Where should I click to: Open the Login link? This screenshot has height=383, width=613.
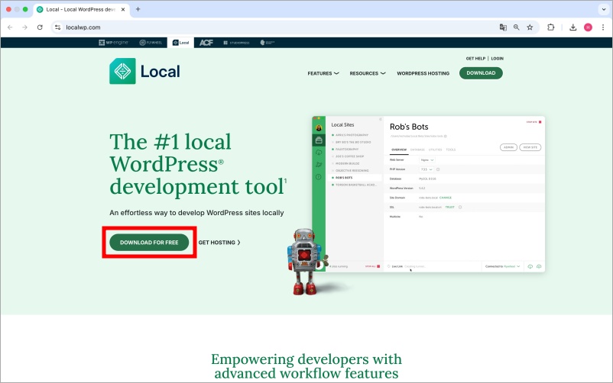coord(498,59)
